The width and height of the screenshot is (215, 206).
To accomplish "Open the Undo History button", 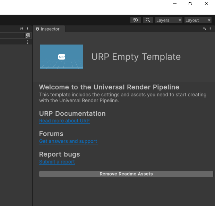I will click(x=136, y=20).
